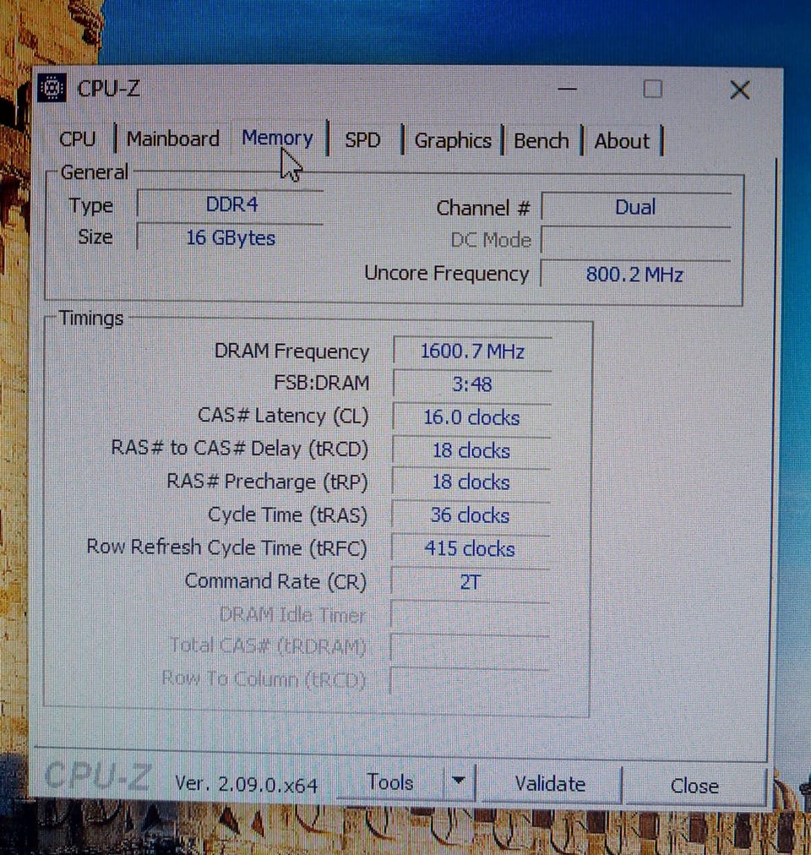Click the 800.2 MHz uncore frequency value

coord(634,274)
